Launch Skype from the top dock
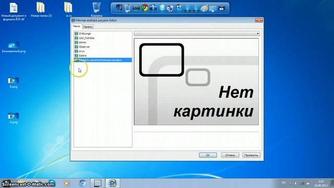 click(x=162, y=8)
